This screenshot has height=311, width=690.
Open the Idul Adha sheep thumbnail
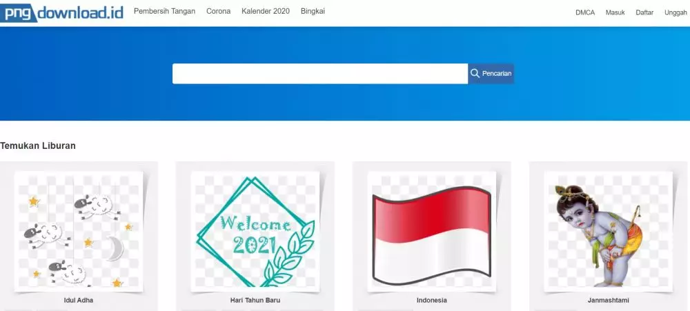(x=79, y=232)
